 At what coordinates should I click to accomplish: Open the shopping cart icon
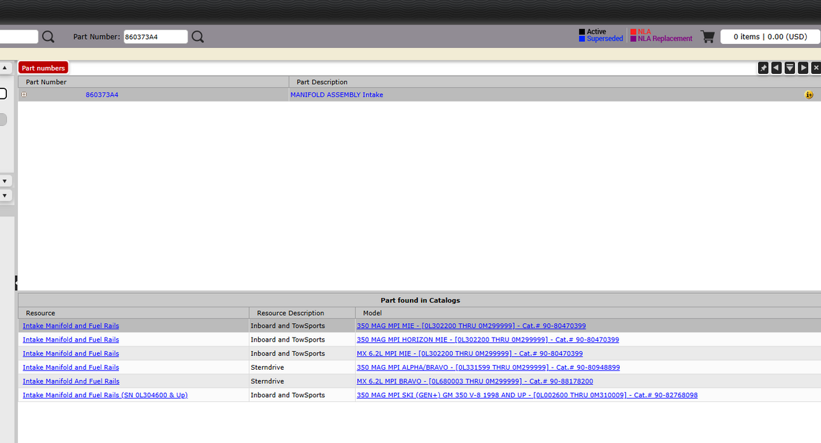pyautogui.click(x=707, y=37)
